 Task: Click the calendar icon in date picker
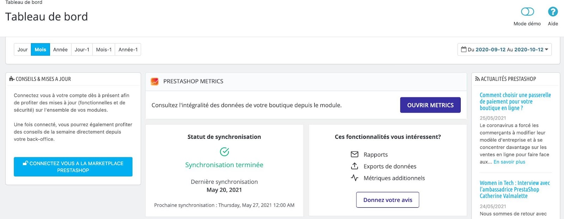tap(464, 50)
